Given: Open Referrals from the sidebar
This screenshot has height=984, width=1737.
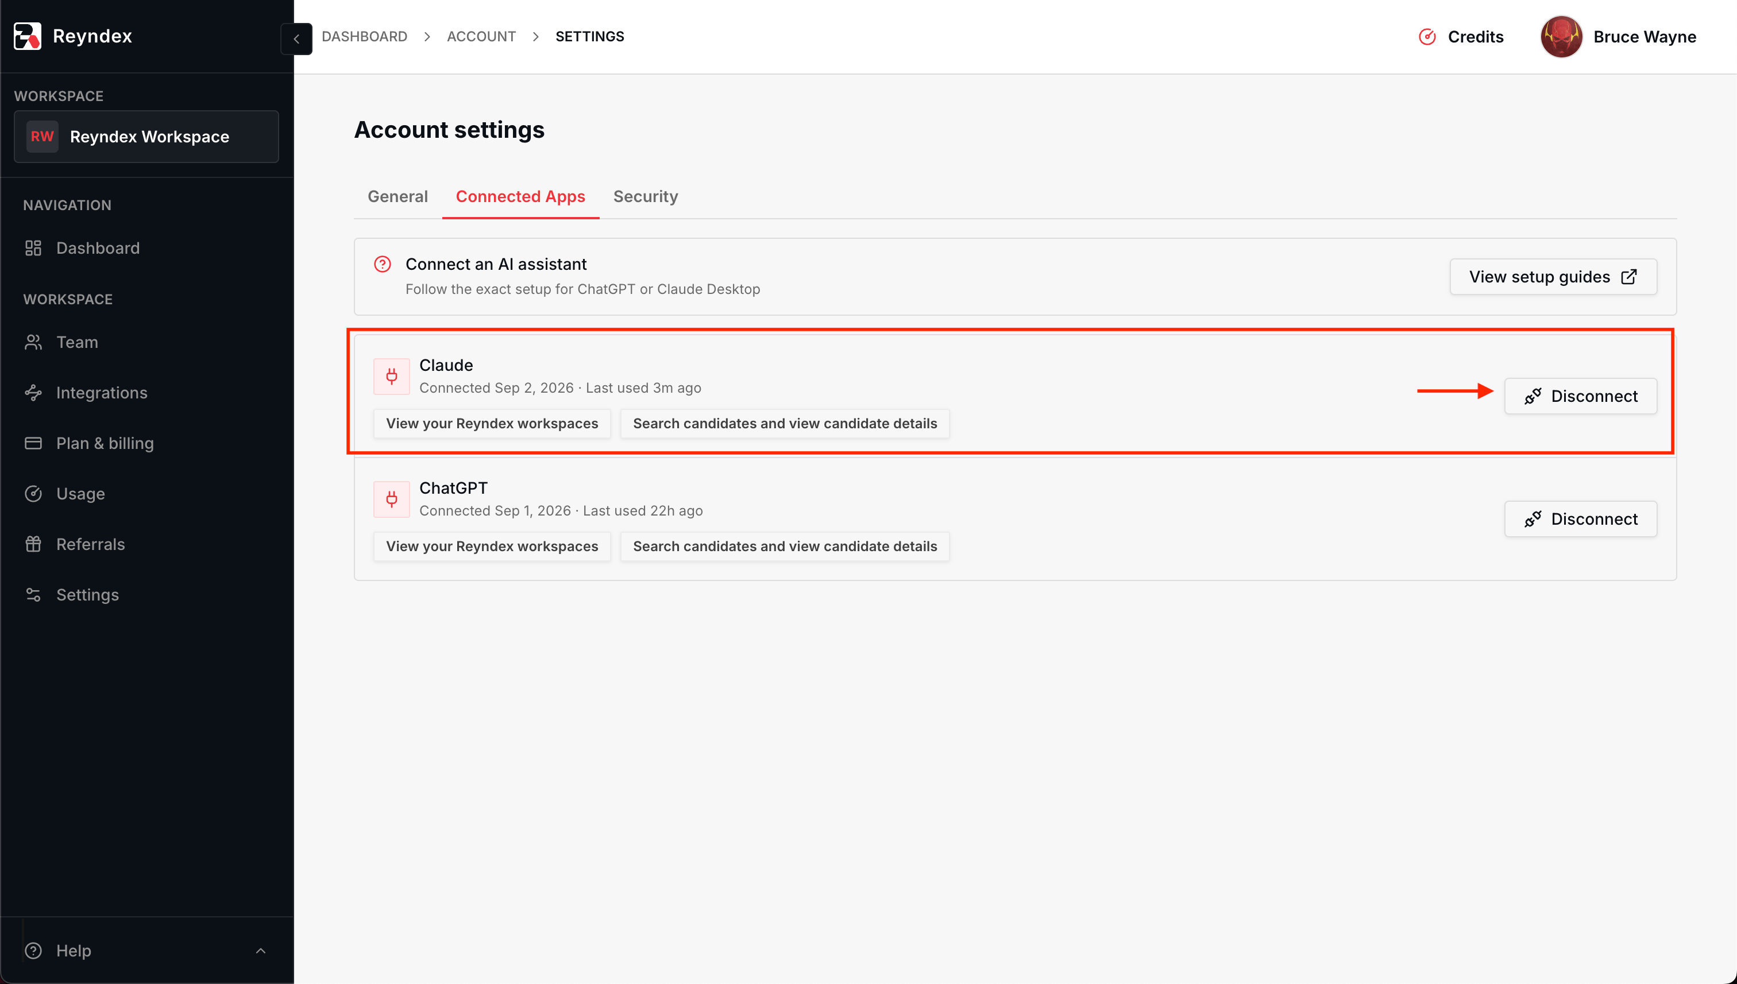Looking at the screenshot, I should [146, 544].
